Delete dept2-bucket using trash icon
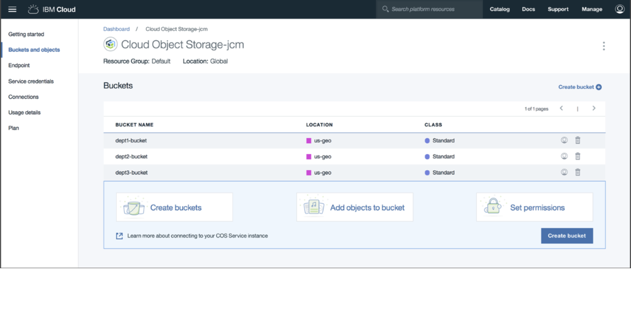Screen dimensions: 631x325 pyautogui.click(x=577, y=157)
